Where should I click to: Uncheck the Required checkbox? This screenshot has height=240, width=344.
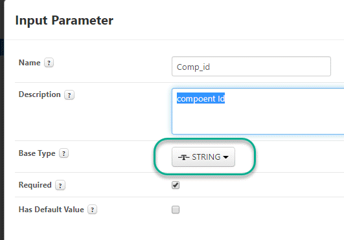(176, 185)
